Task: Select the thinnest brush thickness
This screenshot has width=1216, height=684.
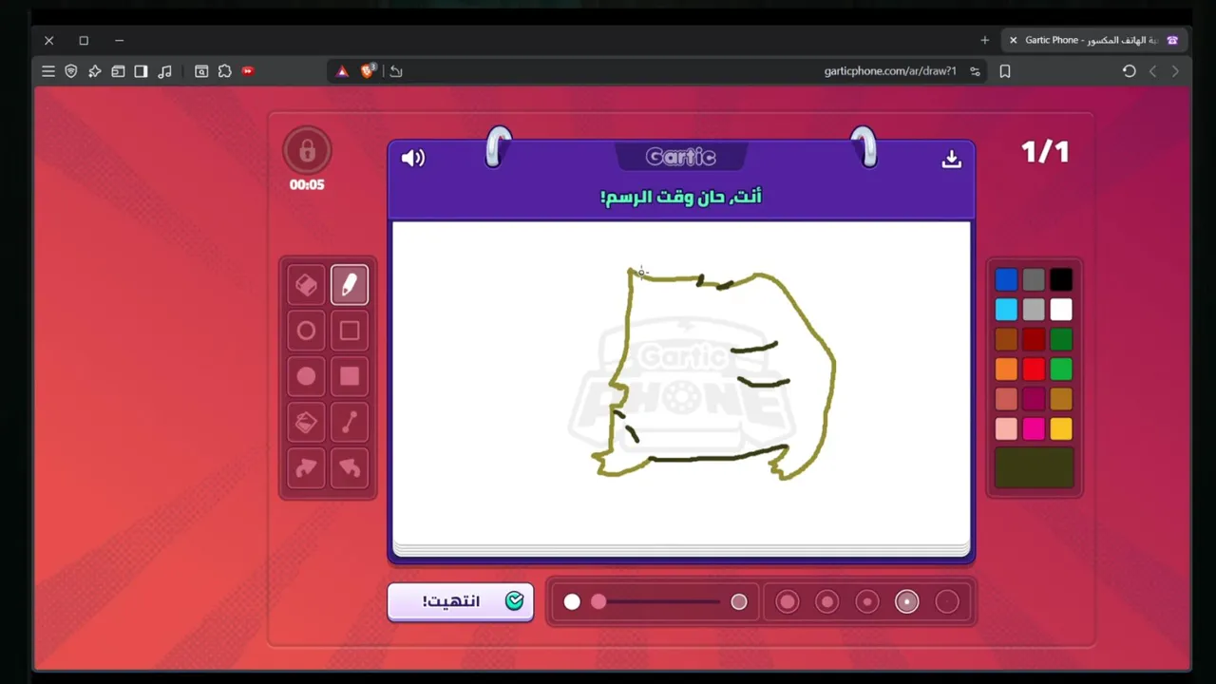Action: (x=947, y=601)
